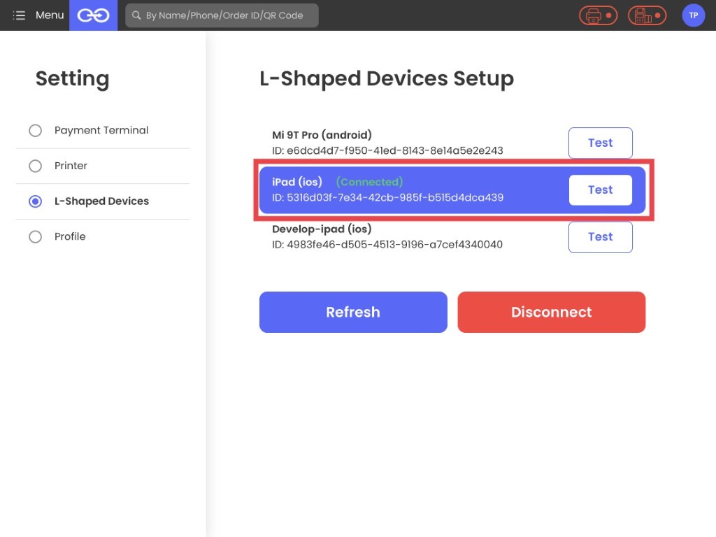Click the green (Connected) status text
Screen dimensions: 716x537
pos(369,182)
